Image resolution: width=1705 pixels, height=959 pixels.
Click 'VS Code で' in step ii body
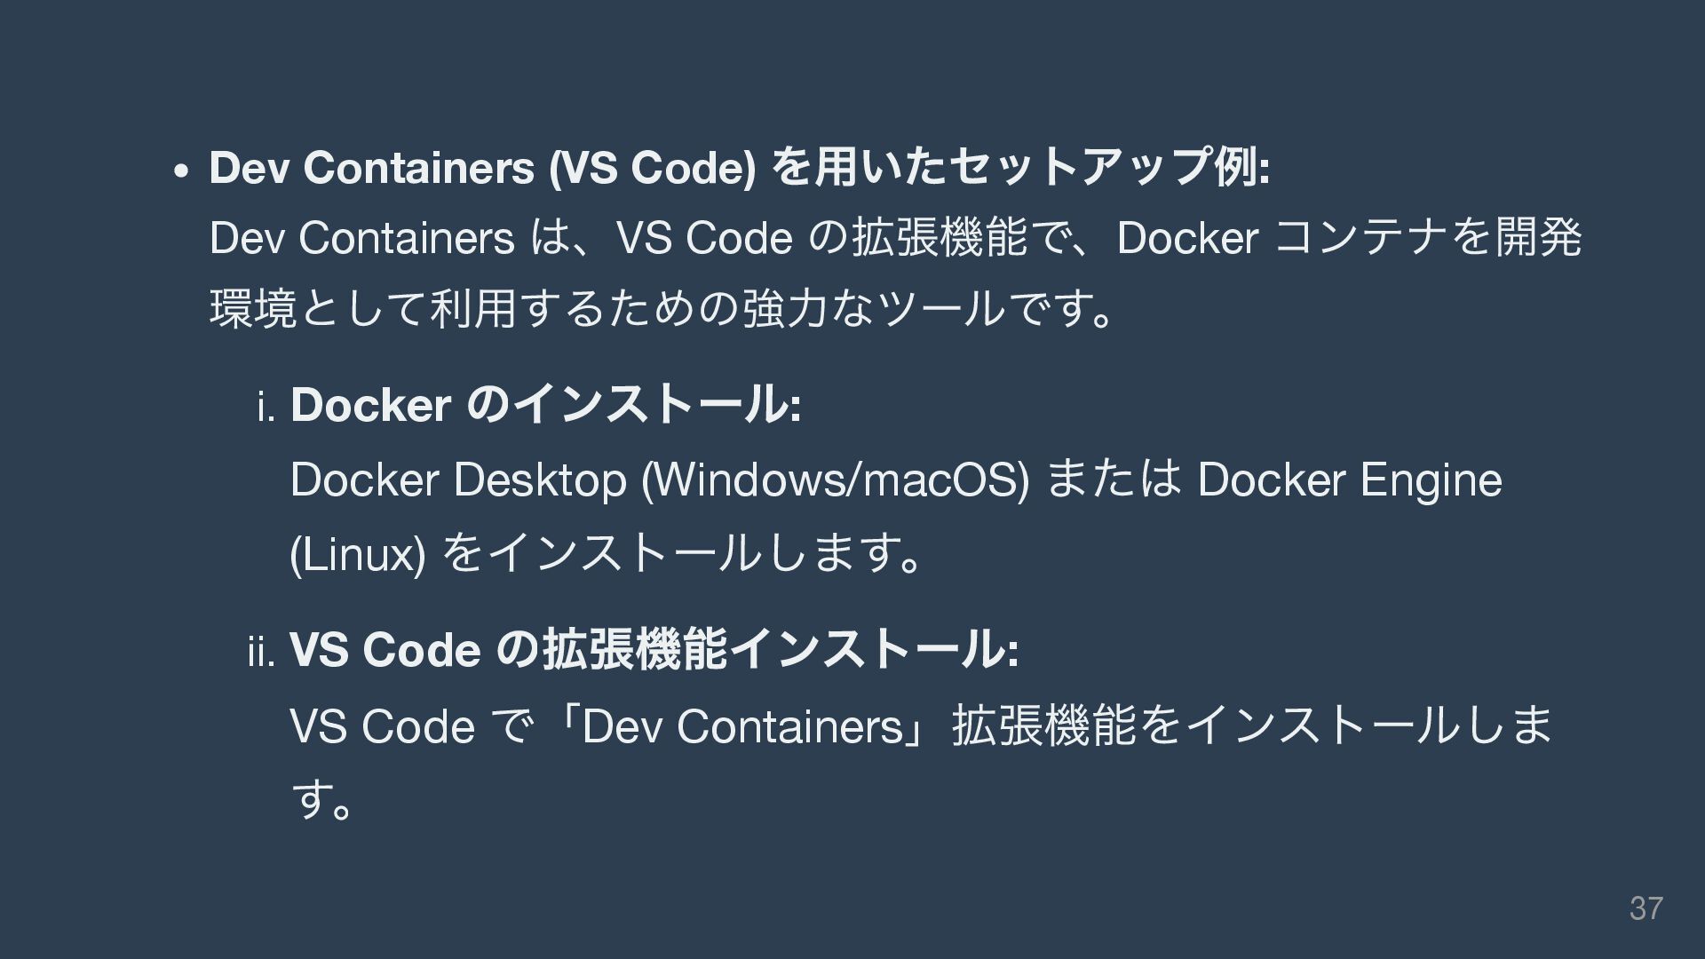[411, 726]
